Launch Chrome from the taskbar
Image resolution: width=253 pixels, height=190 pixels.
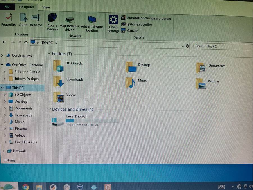pos(26,187)
